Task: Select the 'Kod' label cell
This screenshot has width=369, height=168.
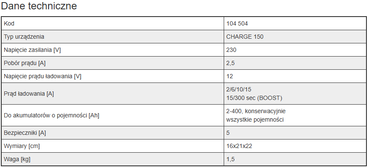Action: [113, 23]
